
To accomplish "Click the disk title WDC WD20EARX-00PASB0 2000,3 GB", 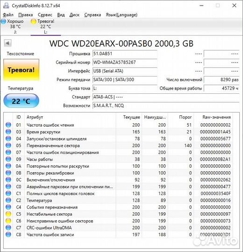I will [x=121, y=43].
